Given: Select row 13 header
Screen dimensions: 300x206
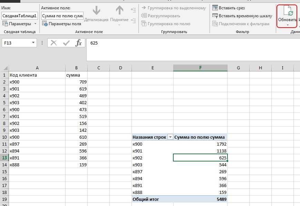Looking at the screenshot, I should click(4, 158).
